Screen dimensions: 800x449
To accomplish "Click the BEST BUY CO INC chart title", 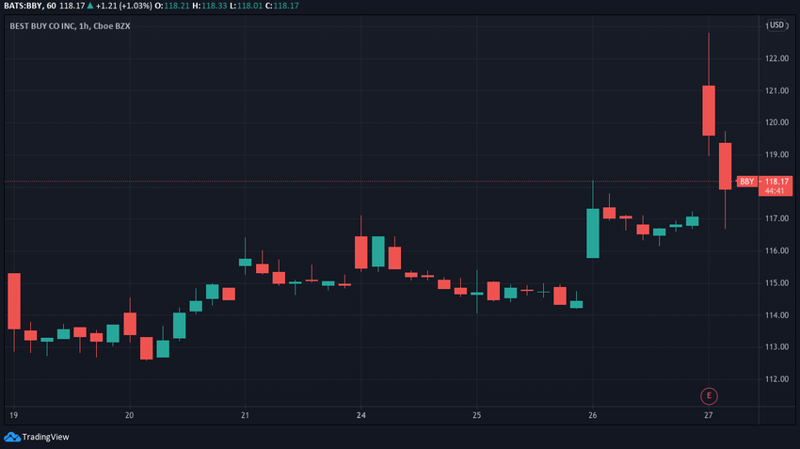I will tap(70, 26).
